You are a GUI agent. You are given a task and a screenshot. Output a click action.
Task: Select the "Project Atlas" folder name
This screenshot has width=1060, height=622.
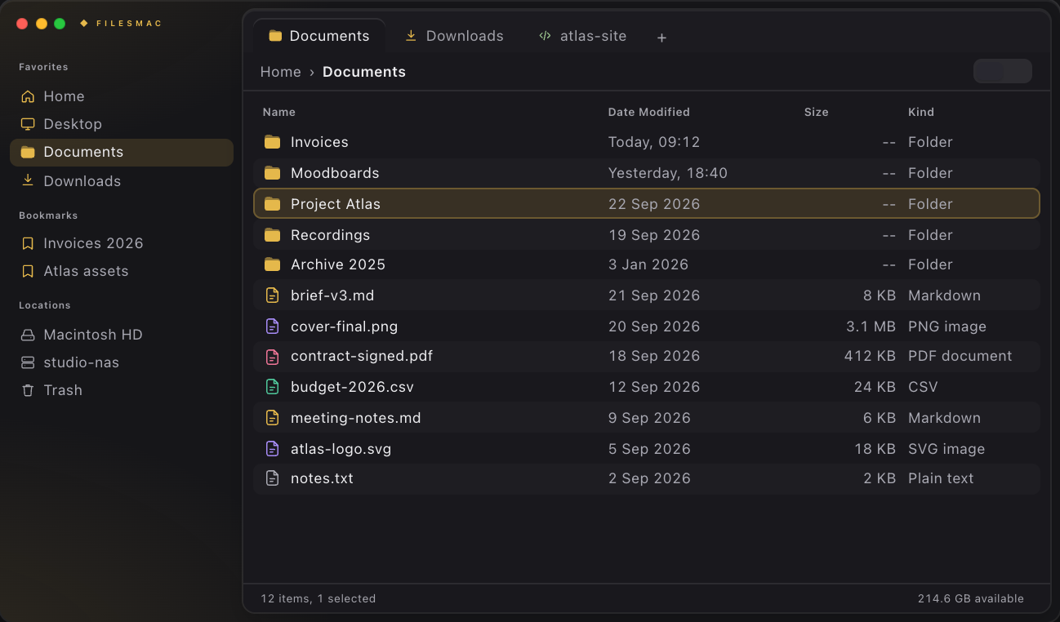point(336,204)
